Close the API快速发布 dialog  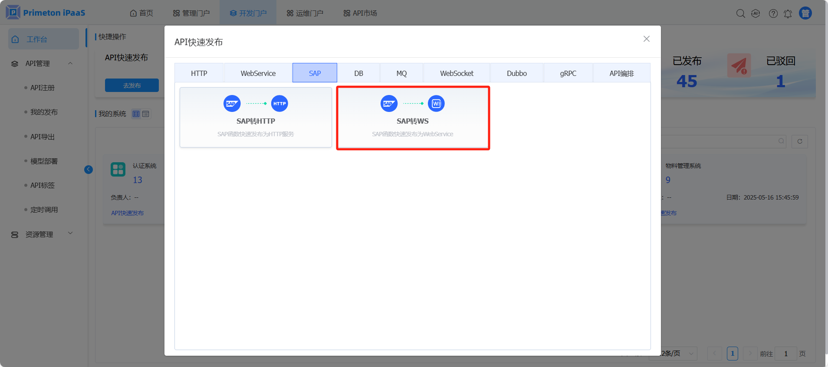click(x=646, y=39)
